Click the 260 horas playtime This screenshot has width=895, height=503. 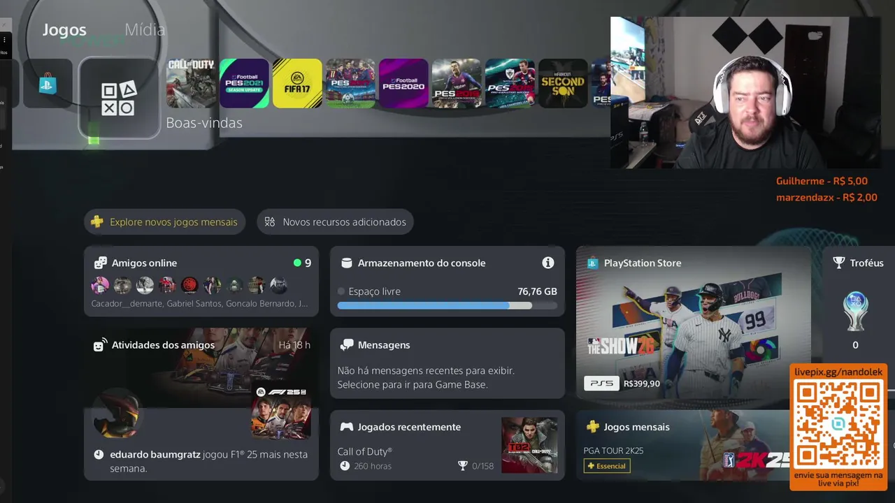373,466
